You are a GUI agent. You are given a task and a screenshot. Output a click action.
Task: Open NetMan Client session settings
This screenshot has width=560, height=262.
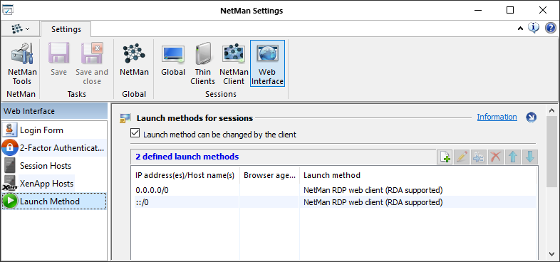pos(234,63)
